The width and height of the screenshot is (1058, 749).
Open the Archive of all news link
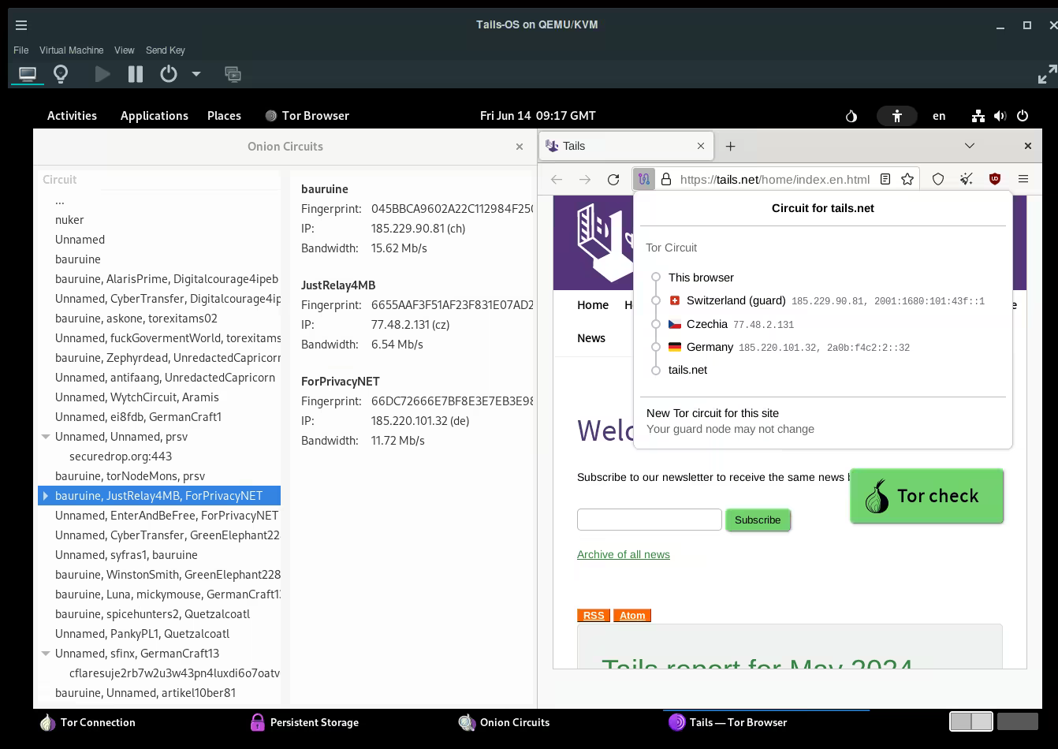click(x=623, y=554)
